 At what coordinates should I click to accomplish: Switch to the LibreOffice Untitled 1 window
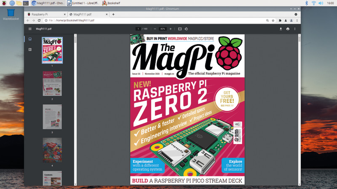[x=83, y=3]
